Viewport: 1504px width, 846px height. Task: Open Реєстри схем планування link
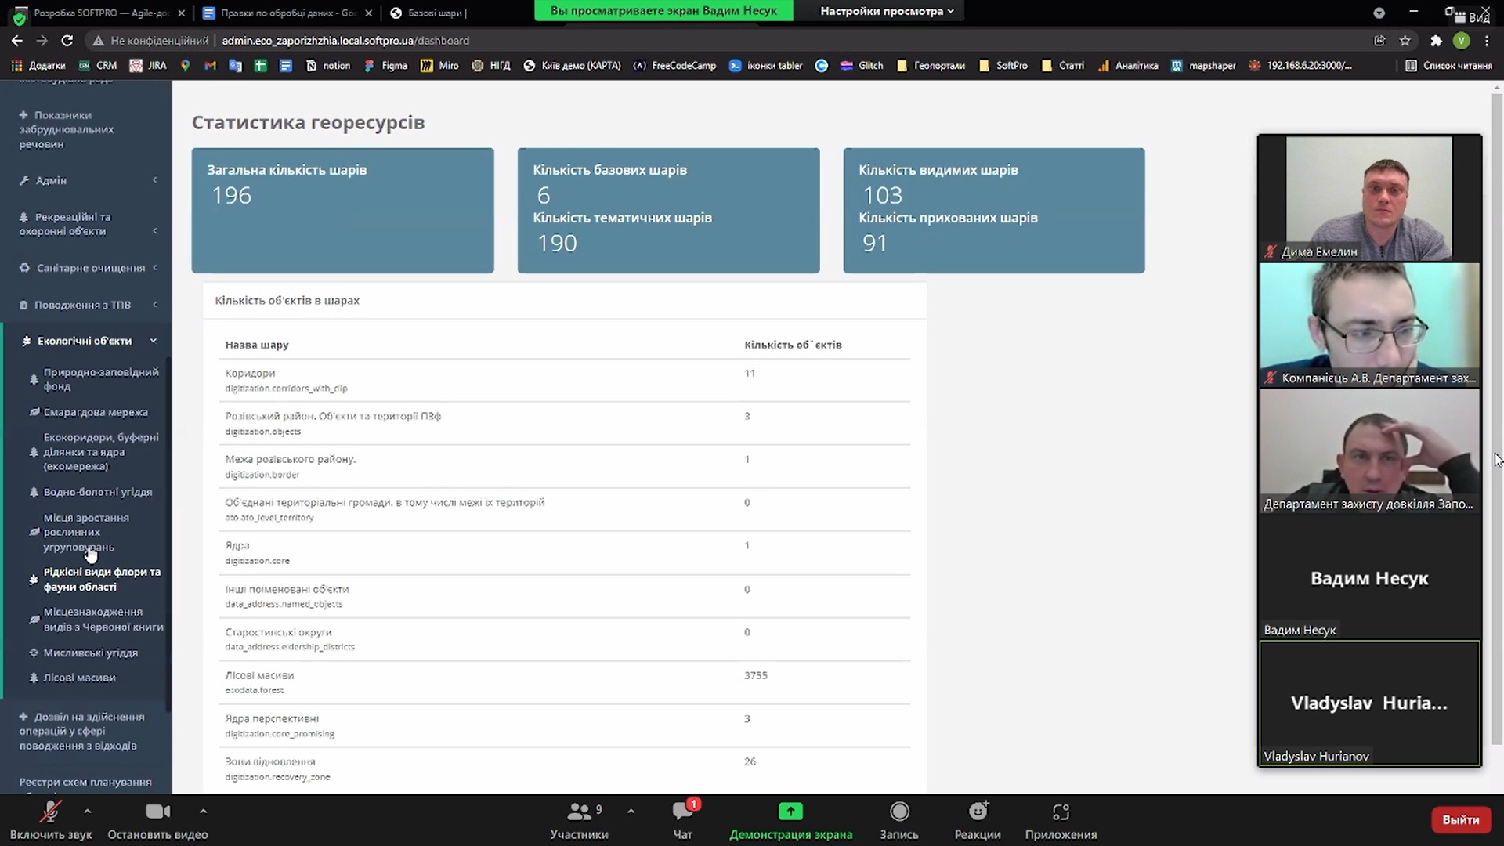[x=85, y=782]
